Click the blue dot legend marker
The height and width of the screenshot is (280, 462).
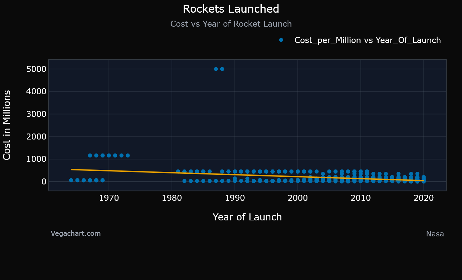click(x=281, y=40)
